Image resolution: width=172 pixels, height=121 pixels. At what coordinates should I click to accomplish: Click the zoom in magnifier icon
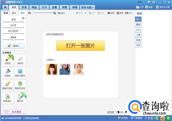click(54, 13)
